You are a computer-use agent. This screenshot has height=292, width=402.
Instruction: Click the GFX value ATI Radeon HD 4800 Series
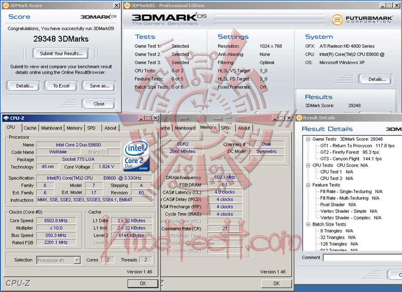[347, 46]
